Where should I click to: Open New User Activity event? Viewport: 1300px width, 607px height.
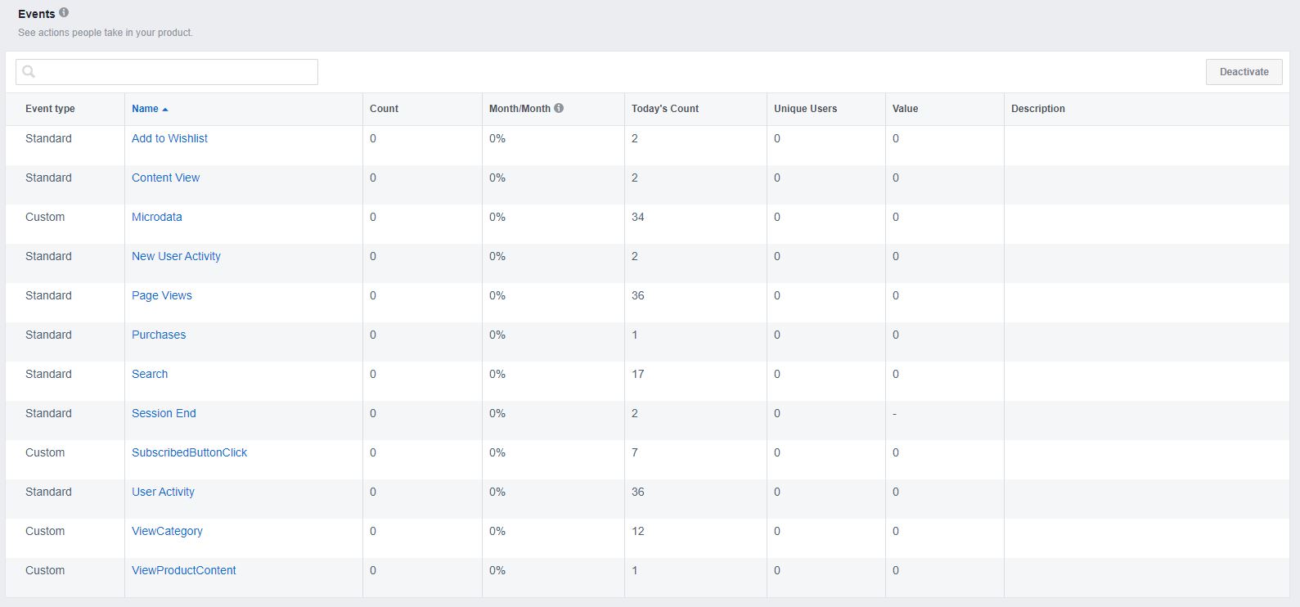[176, 256]
